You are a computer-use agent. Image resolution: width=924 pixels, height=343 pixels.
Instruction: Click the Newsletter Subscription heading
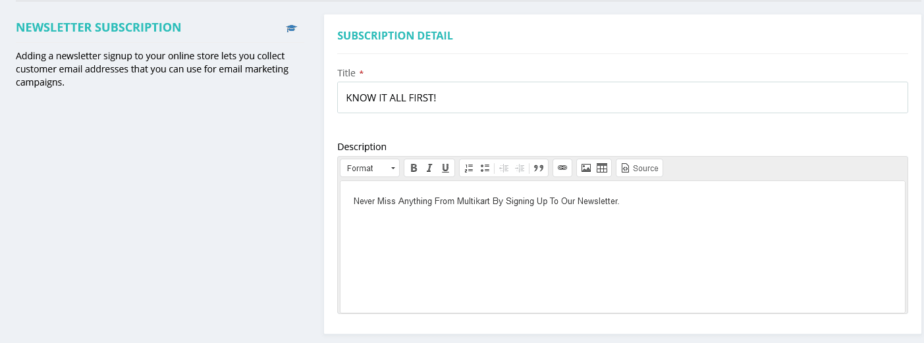98,28
